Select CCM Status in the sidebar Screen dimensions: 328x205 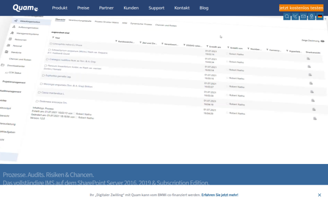15,73
